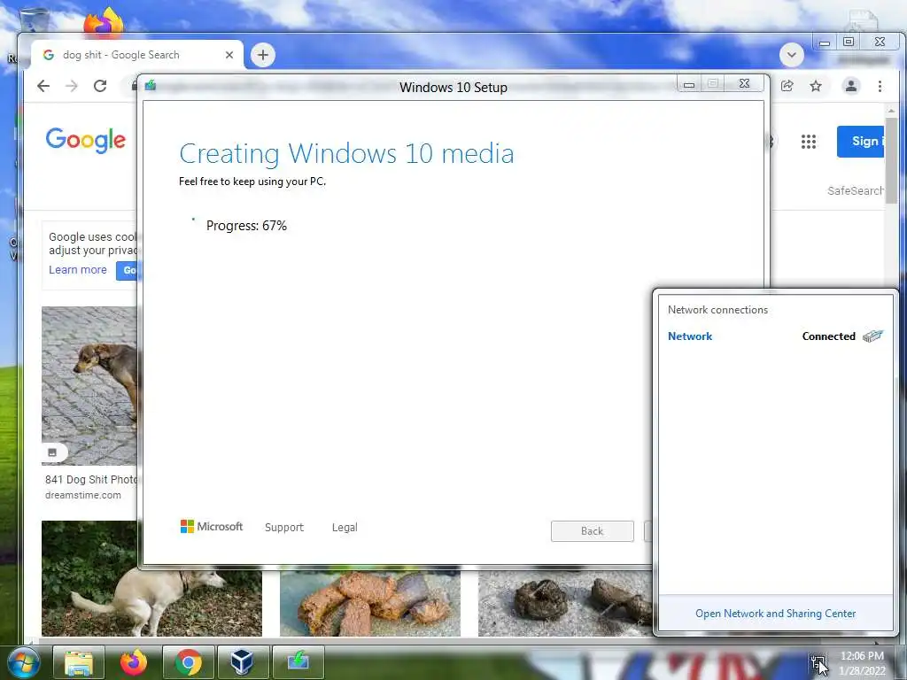
Task: Click the blue Sign in button
Action: pyautogui.click(x=860, y=141)
